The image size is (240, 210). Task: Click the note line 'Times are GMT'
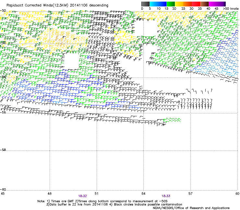tap(63, 201)
